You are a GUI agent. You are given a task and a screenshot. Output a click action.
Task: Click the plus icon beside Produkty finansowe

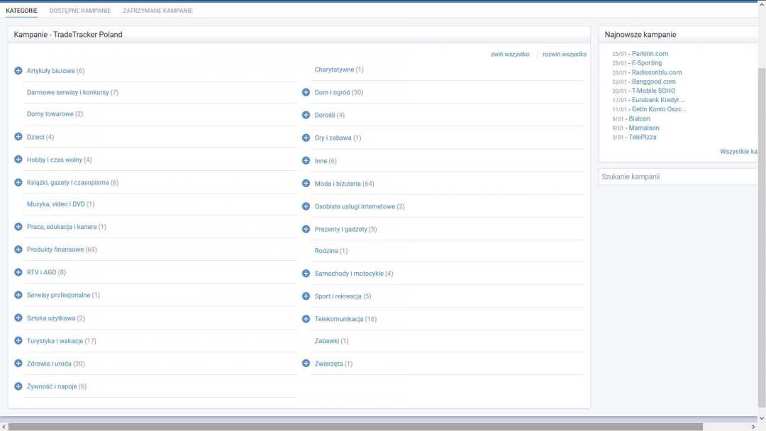click(x=18, y=250)
